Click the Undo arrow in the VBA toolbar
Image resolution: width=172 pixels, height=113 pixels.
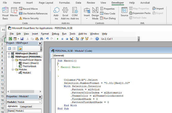click(47, 39)
